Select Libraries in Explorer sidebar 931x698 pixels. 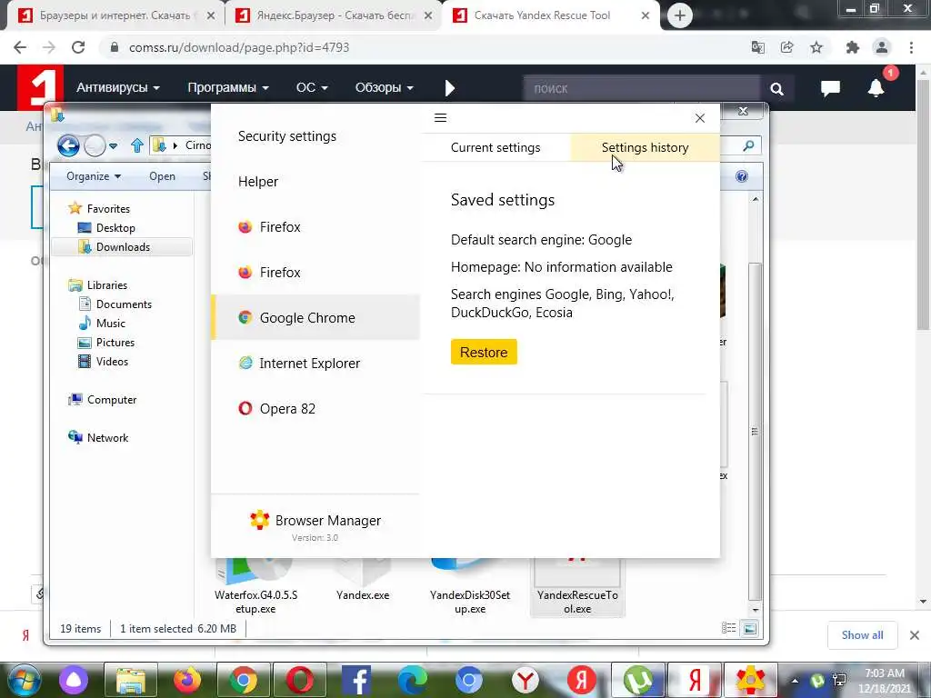point(107,284)
